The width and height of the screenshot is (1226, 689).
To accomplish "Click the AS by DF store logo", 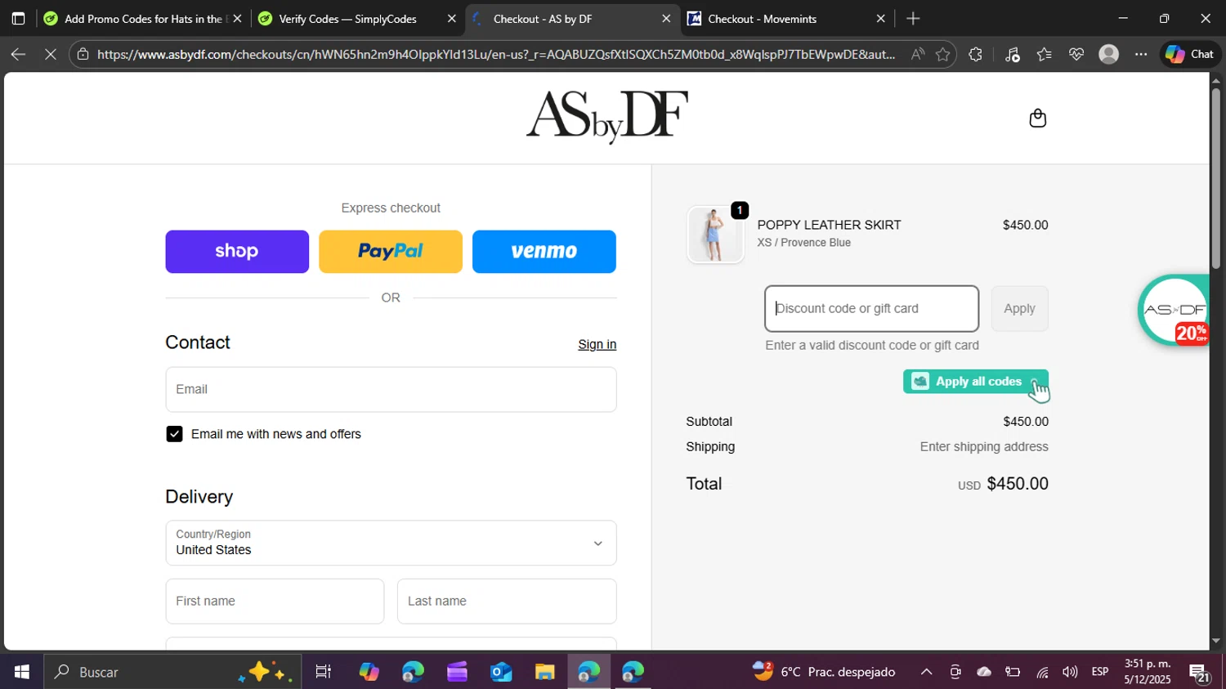I will [607, 117].
